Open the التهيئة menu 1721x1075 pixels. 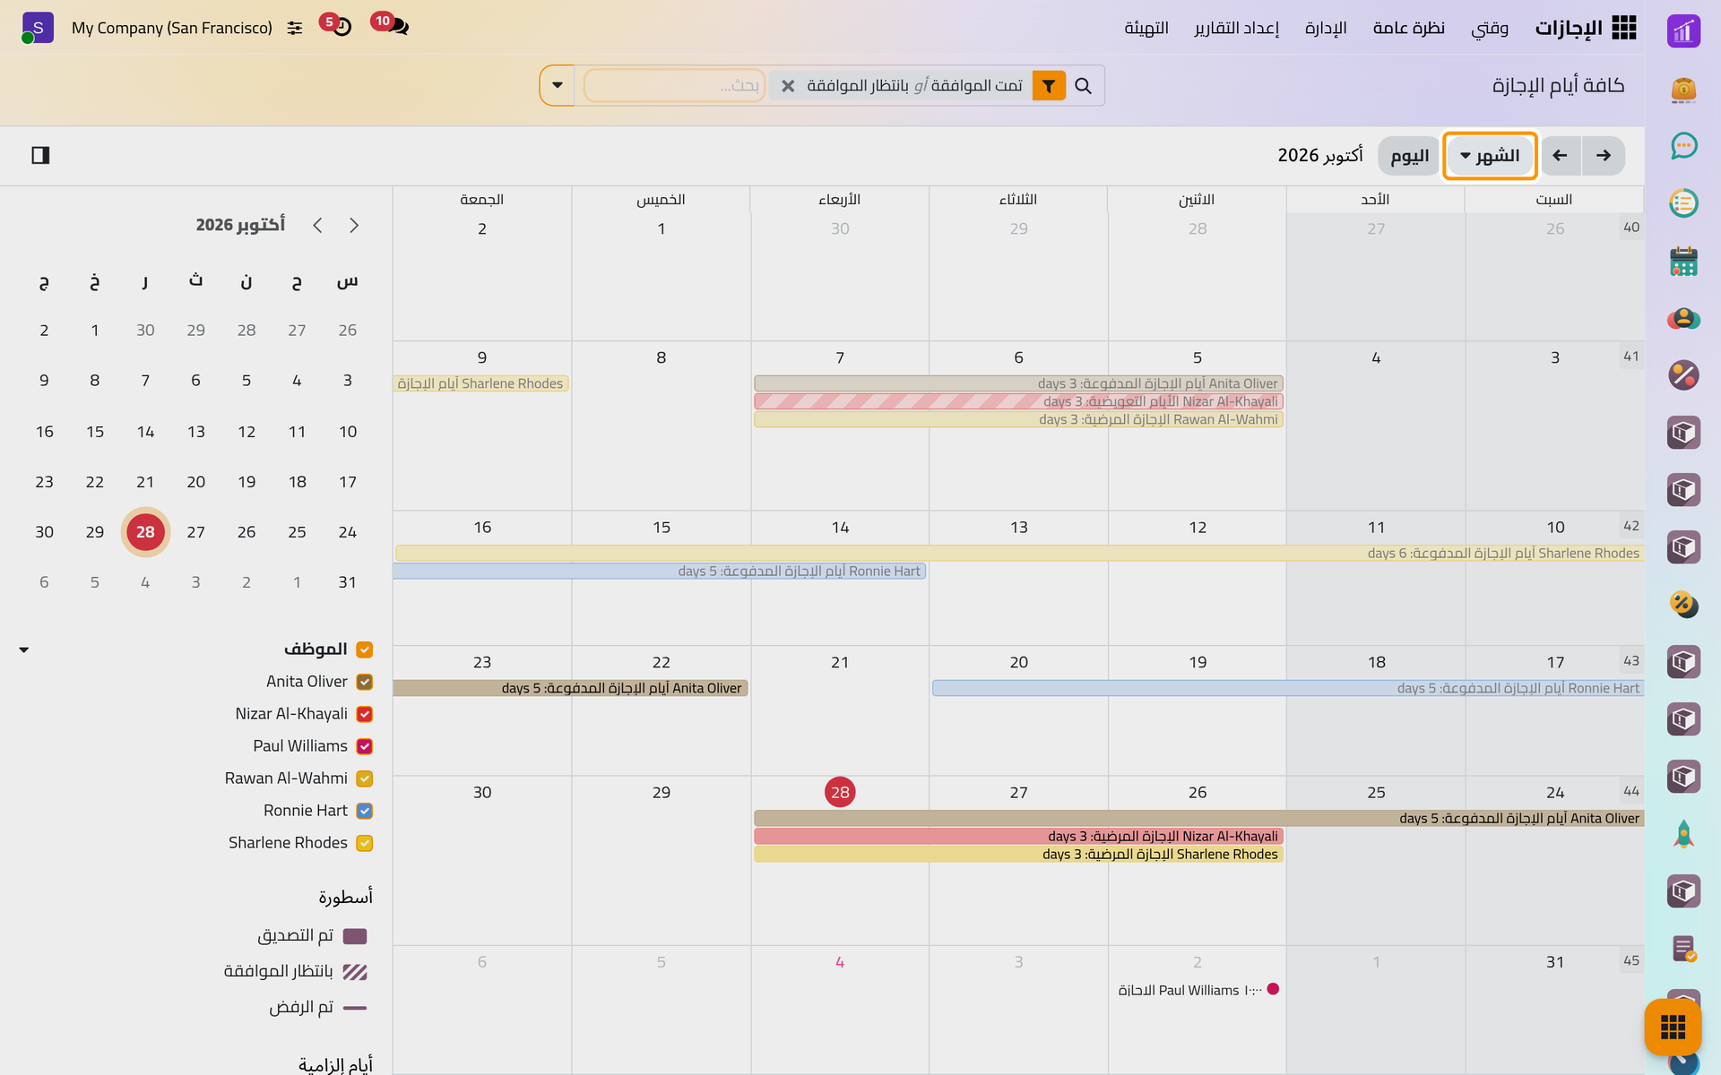coord(1146,28)
